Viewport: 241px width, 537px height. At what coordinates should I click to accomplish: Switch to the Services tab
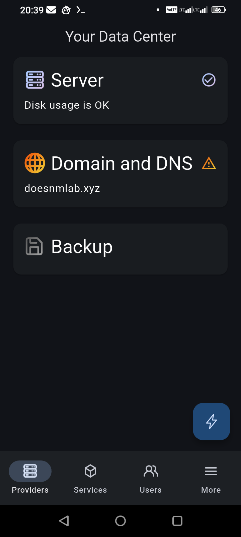90,477
